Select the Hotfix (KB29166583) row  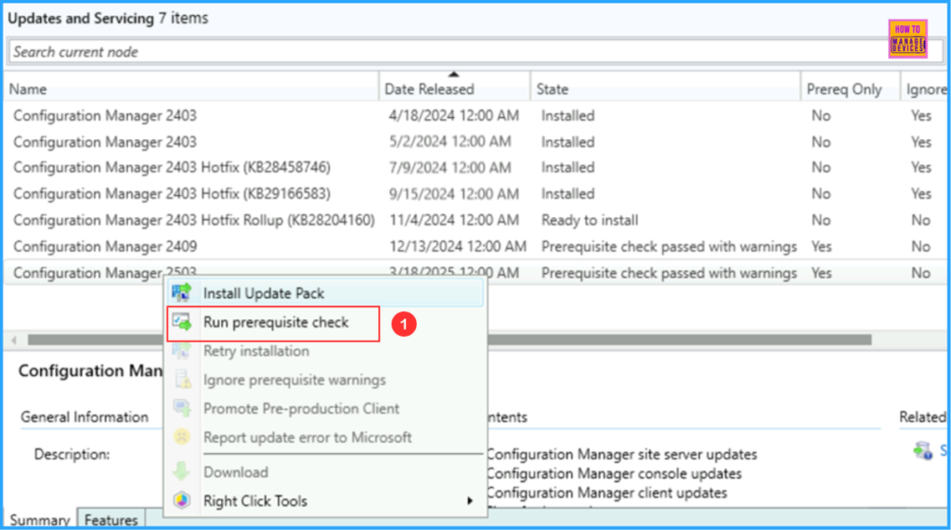tap(475, 193)
